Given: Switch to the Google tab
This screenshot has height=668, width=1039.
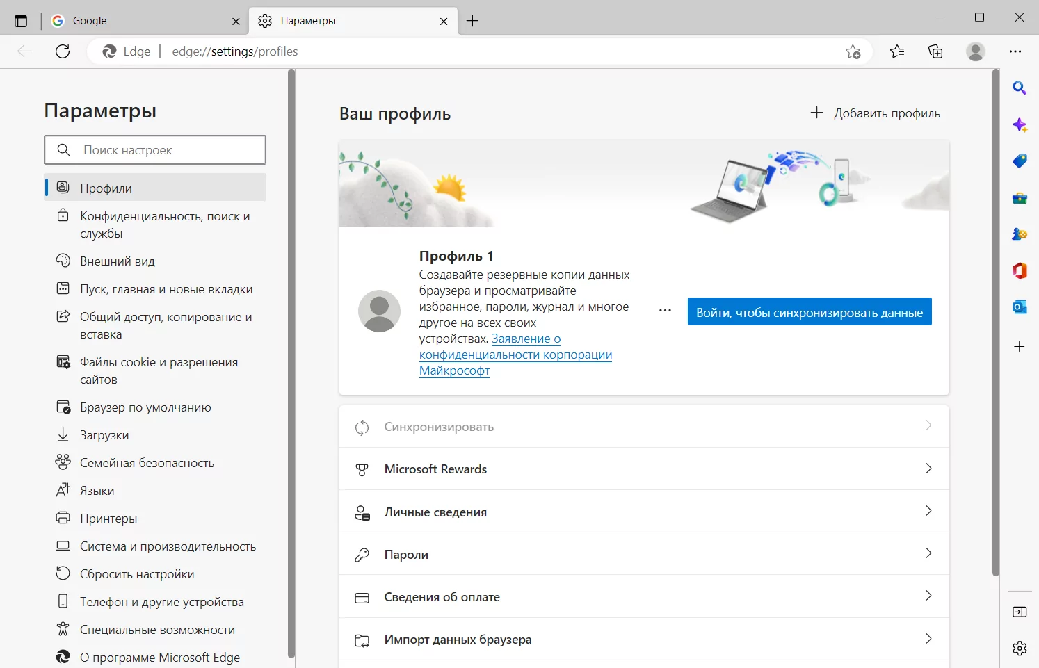Looking at the screenshot, I should pyautogui.click(x=145, y=21).
